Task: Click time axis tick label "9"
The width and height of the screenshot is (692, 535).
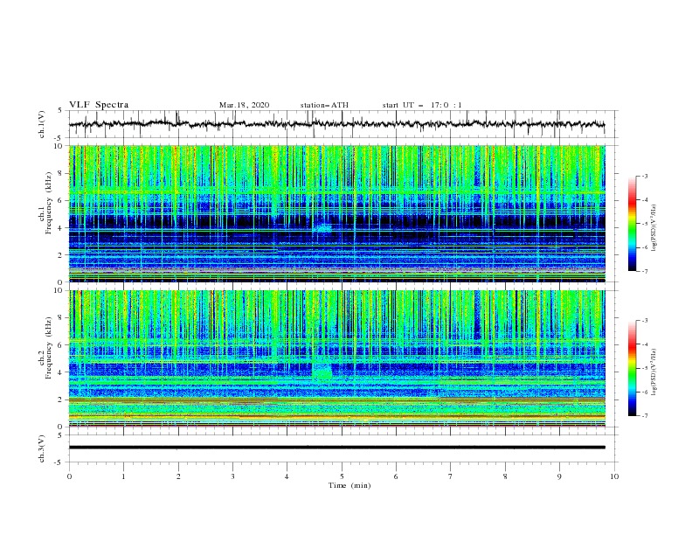Action: 559,476
